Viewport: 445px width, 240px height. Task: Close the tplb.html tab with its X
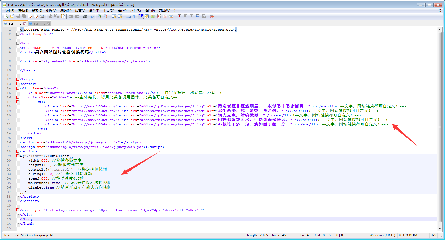(25, 24)
